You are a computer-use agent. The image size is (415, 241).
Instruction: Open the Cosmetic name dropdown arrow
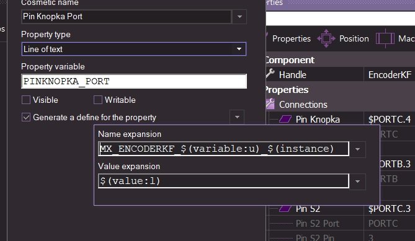[239, 17]
